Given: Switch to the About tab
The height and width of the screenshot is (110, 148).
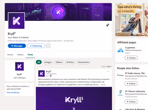Looking at the screenshot, I should tap(20, 55).
